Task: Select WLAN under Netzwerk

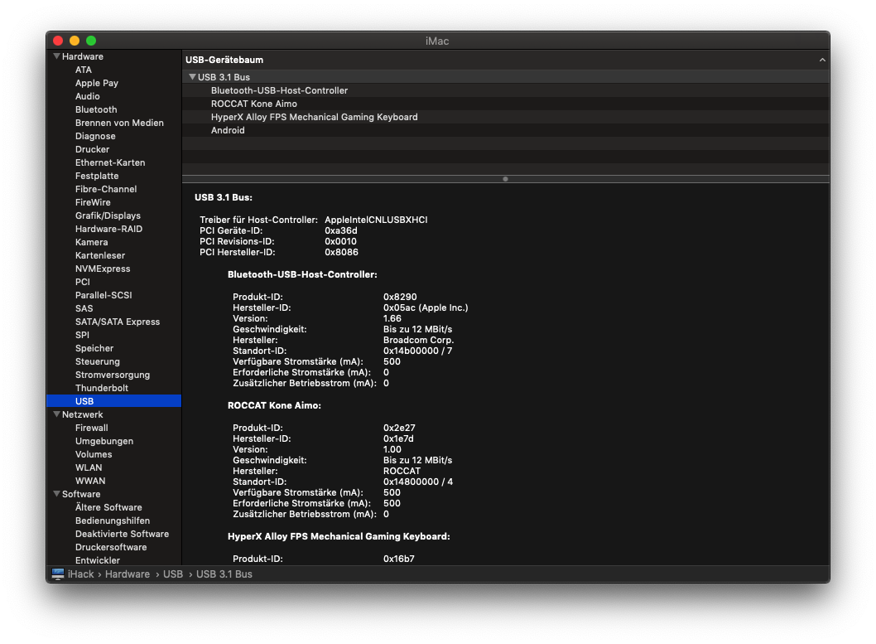Action: [x=89, y=467]
